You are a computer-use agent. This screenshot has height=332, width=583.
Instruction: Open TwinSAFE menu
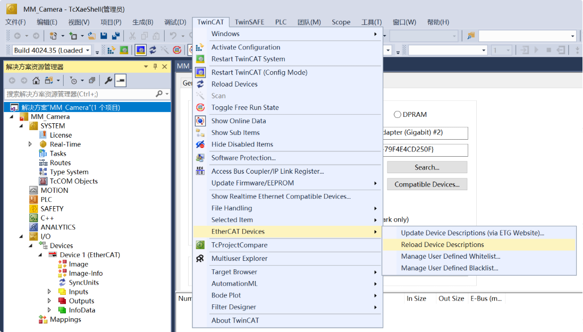click(x=249, y=22)
